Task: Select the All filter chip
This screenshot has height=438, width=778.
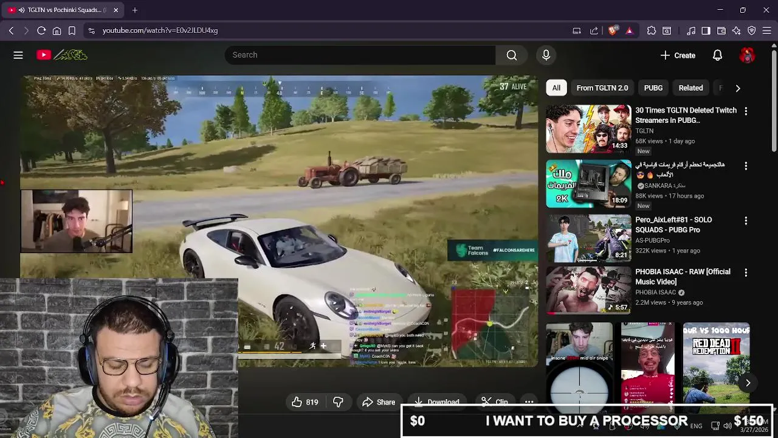Action: click(556, 88)
